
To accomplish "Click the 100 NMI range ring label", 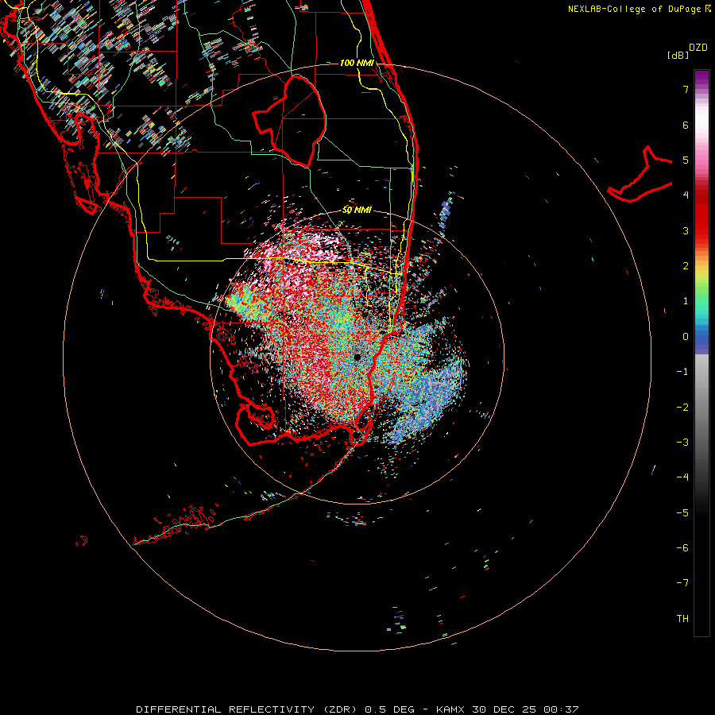I will (357, 63).
